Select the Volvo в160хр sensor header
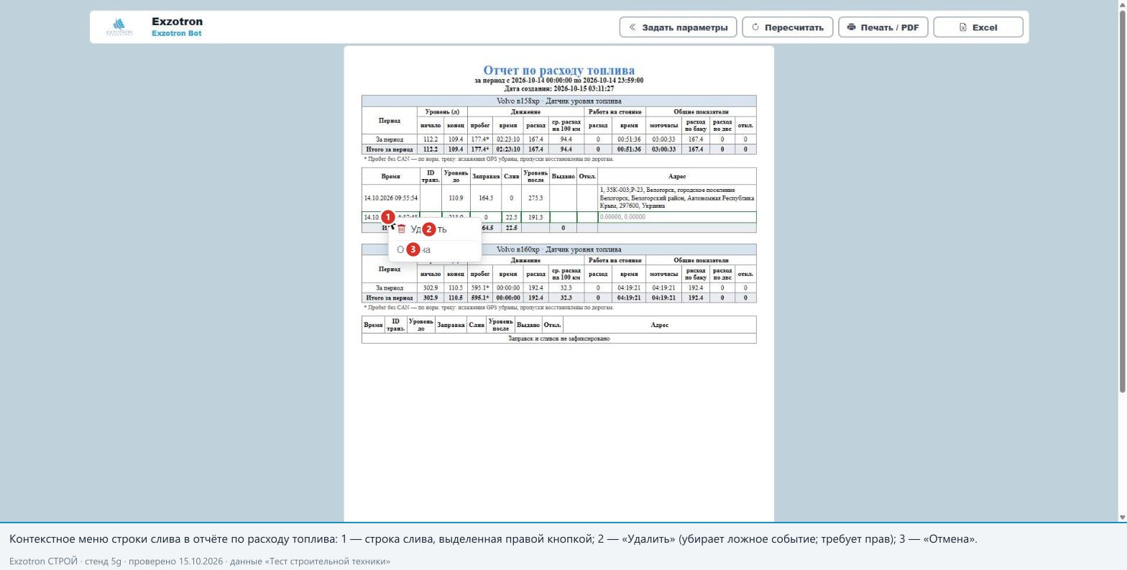The height and width of the screenshot is (570, 1127). point(558,249)
